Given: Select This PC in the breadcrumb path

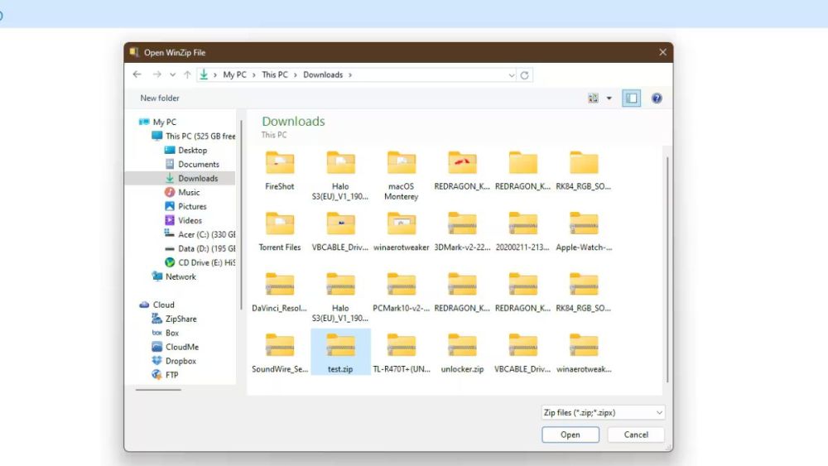Looking at the screenshot, I should [x=275, y=75].
